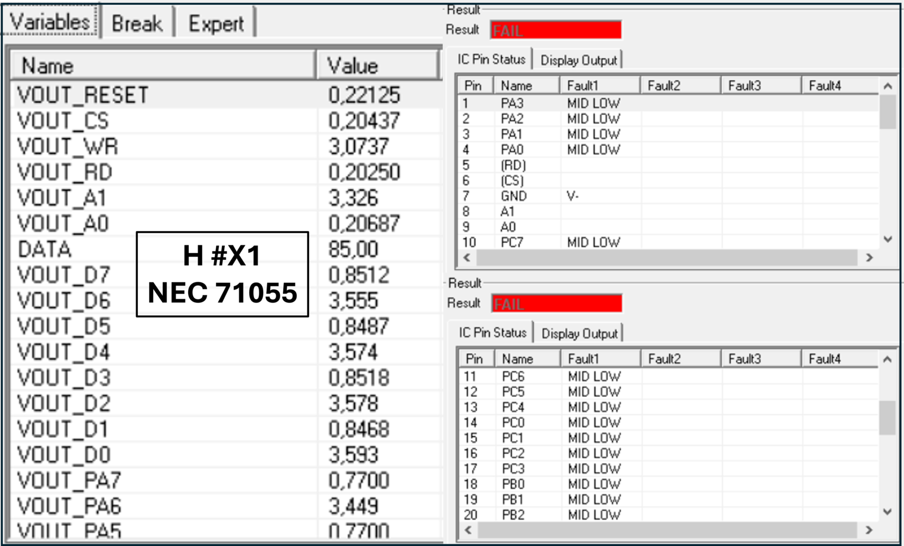Select pin 2 PA2 row
904x546 pixels.
(x=668, y=119)
